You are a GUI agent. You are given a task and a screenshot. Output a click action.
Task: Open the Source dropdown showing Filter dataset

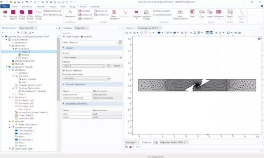click(x=92, y=57)
